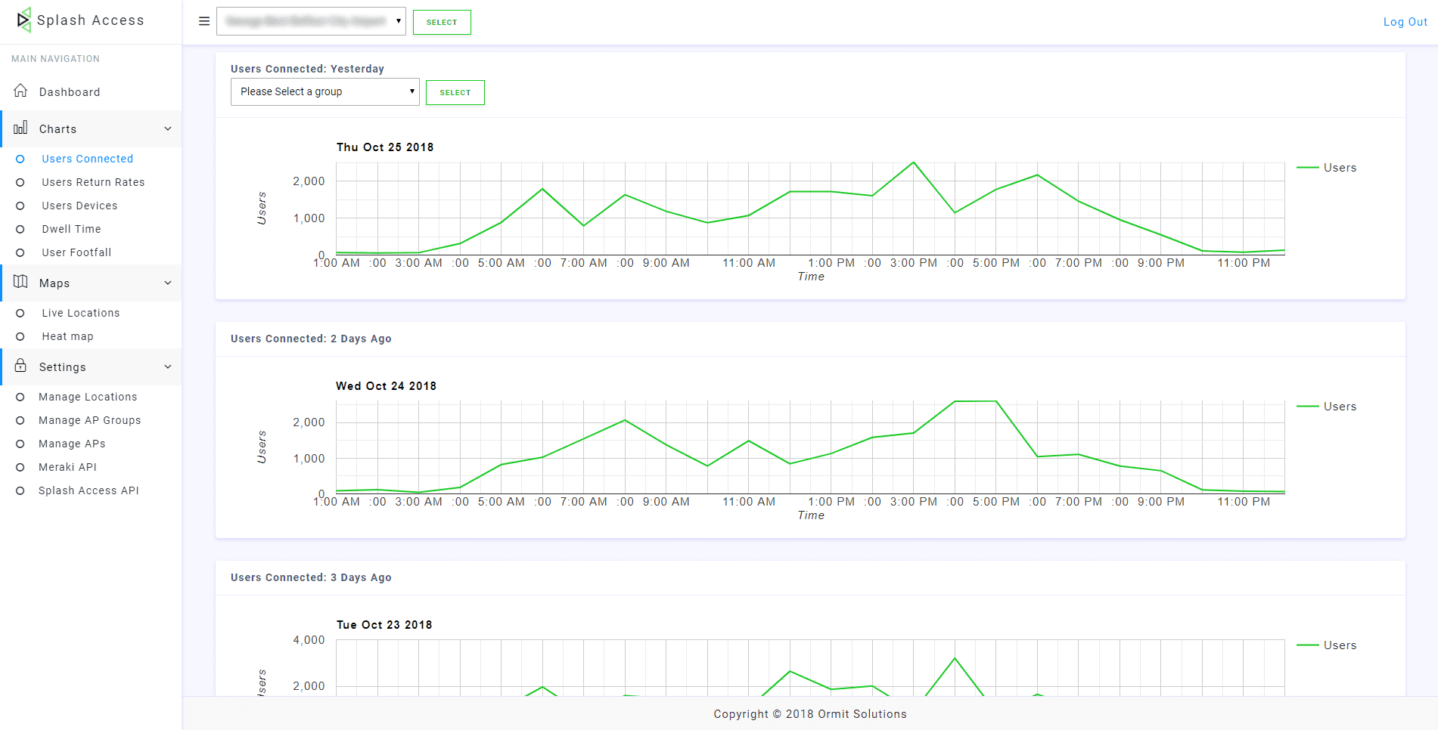Open the location dropdown in the top bar

(x=311, y=21)
